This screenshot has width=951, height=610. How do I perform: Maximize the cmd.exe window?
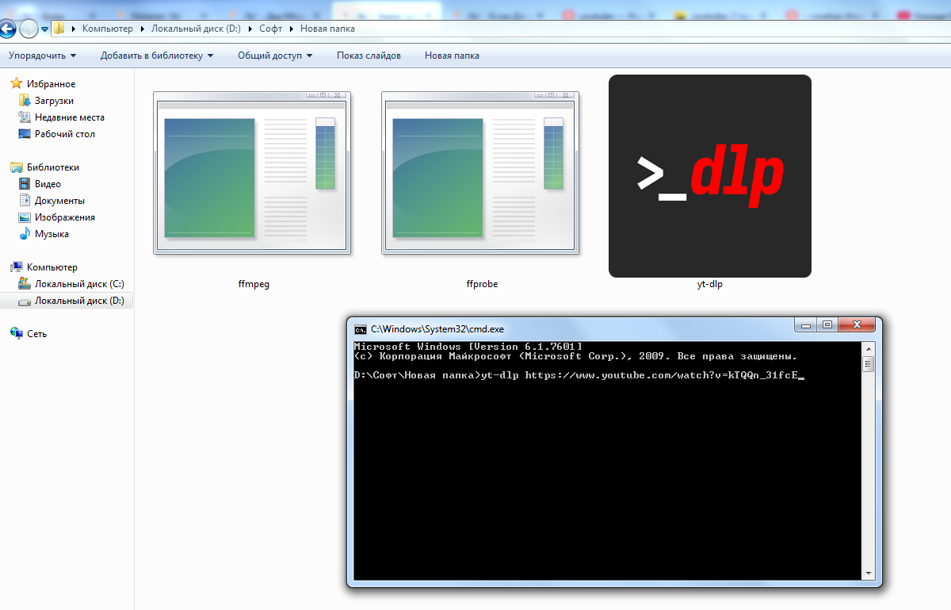pyautogui.click(x=827, y=324)
